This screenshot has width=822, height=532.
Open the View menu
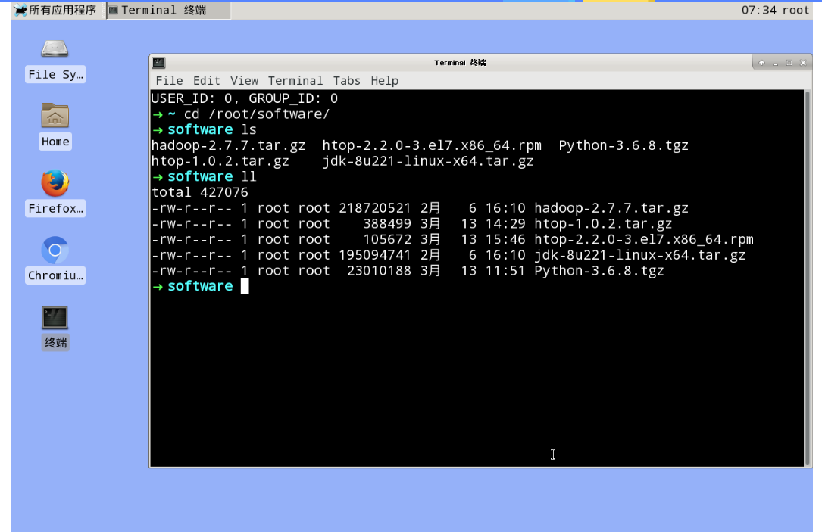(x=244, y=81)
